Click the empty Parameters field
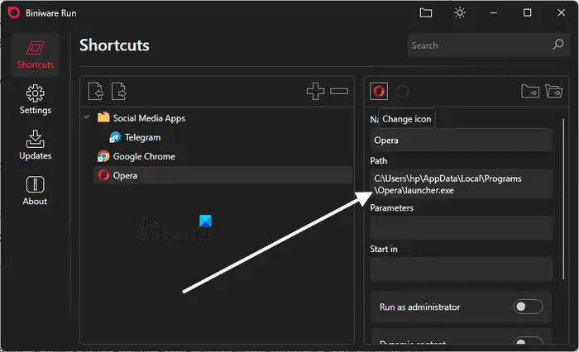The width and height of the screenshot is (579, 352). (461, 228)
